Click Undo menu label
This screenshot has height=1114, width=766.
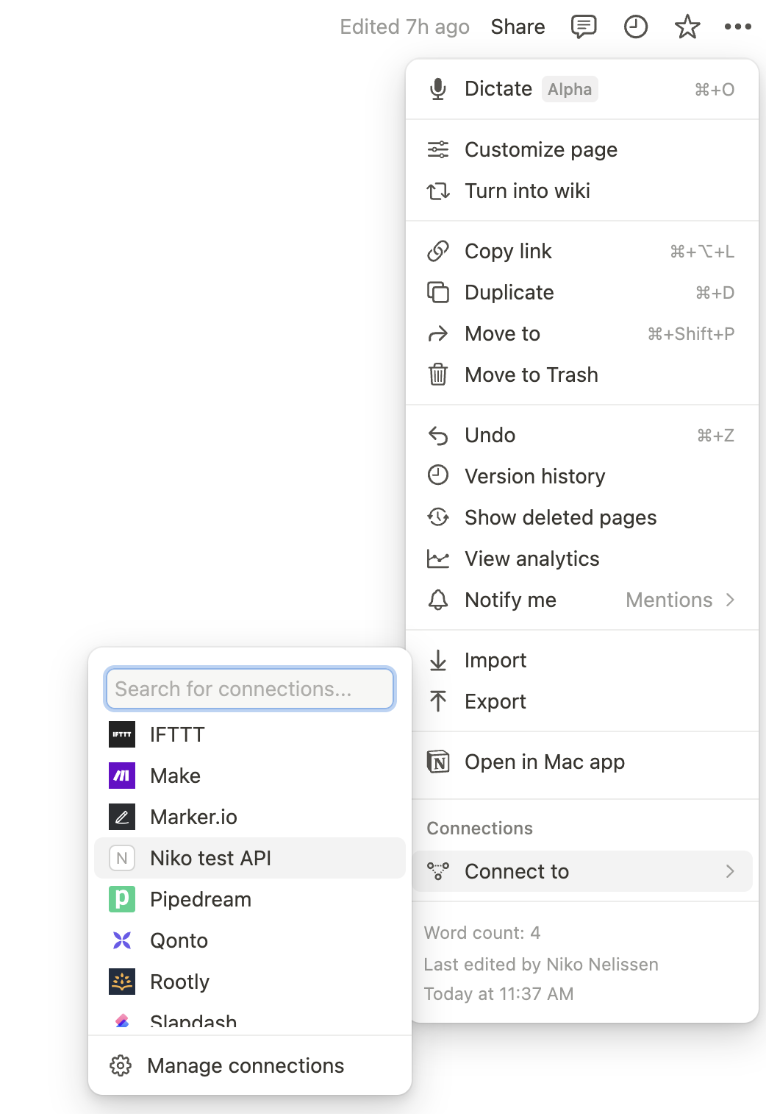[490, 435]
